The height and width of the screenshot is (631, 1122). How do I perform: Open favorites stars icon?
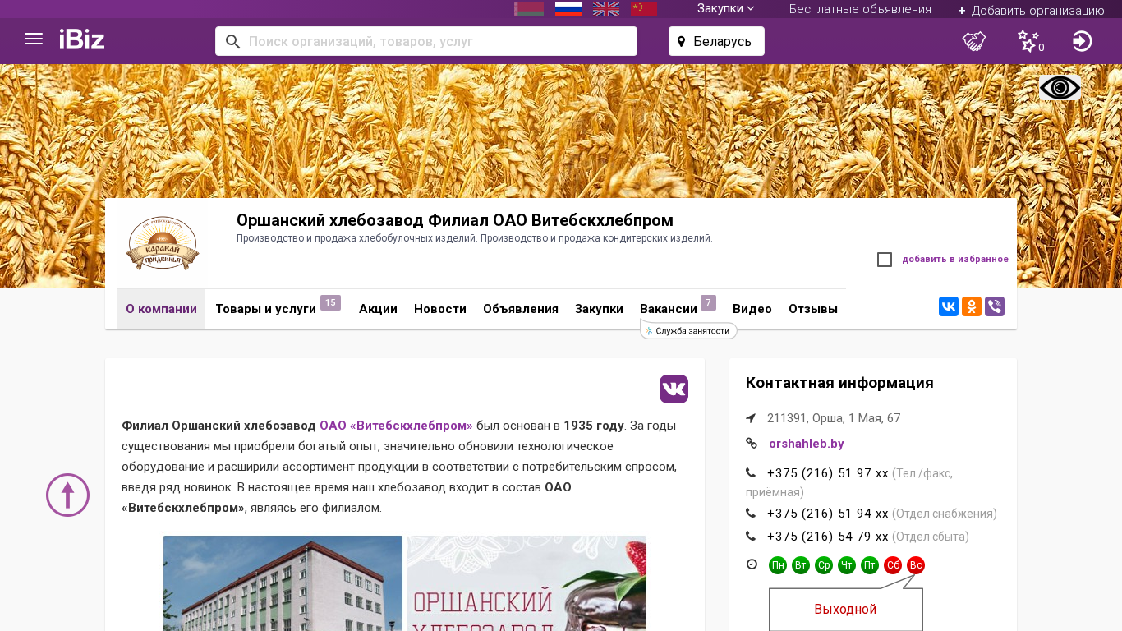pos(1029,41)
